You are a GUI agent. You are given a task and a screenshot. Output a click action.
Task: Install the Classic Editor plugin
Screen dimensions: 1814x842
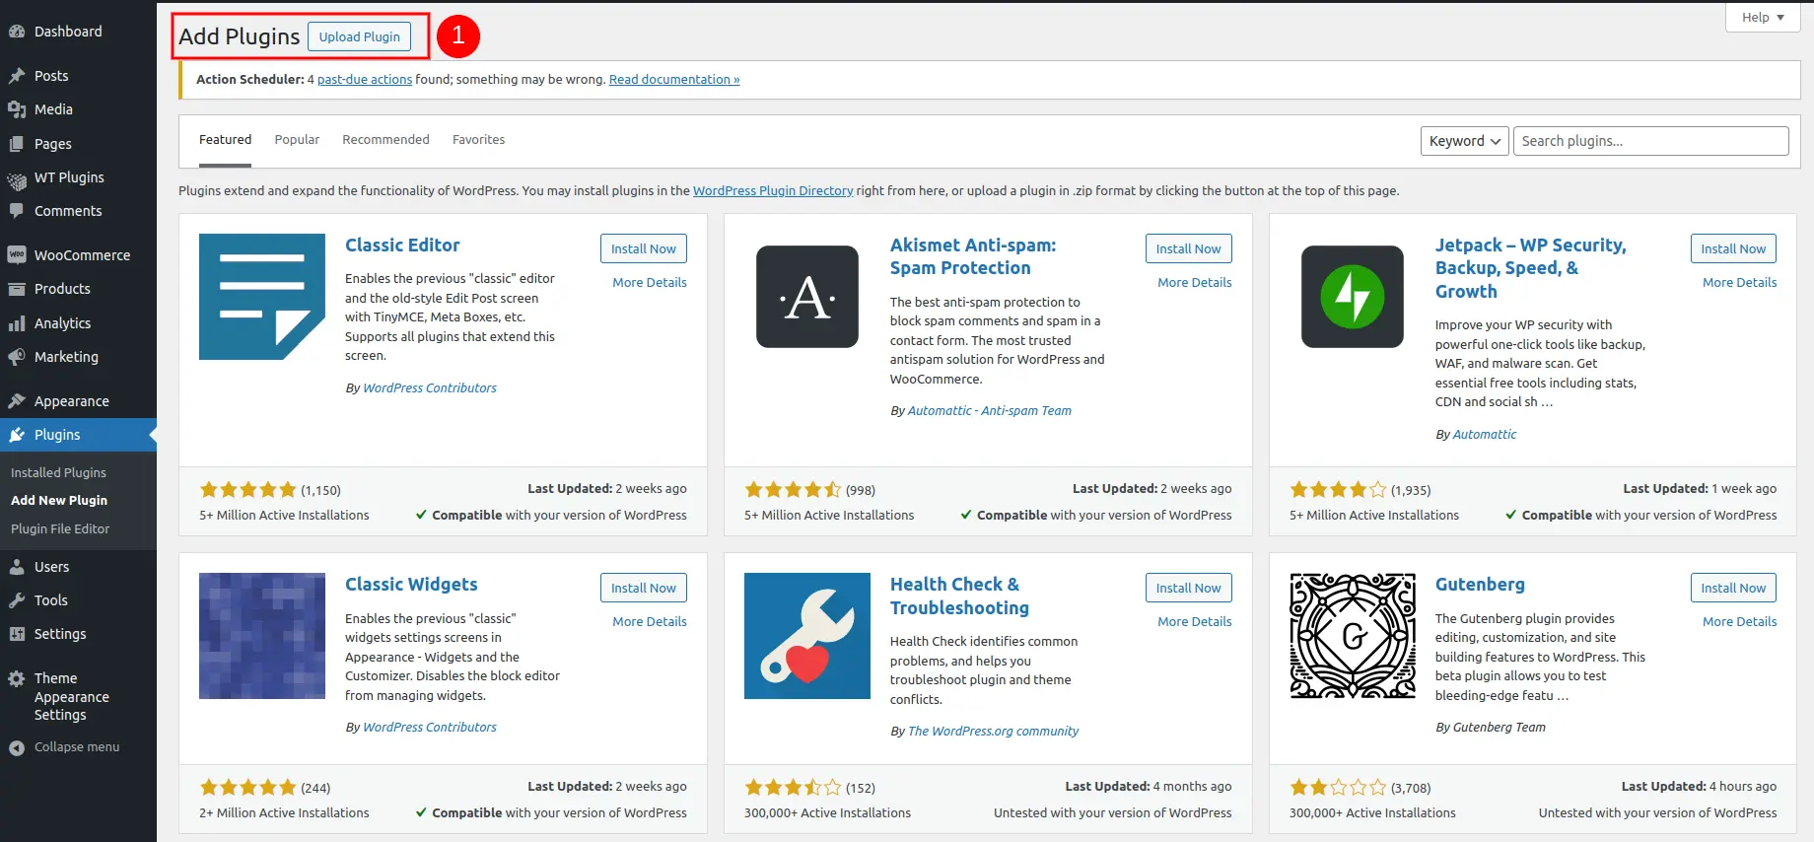[x=643, y=248]
